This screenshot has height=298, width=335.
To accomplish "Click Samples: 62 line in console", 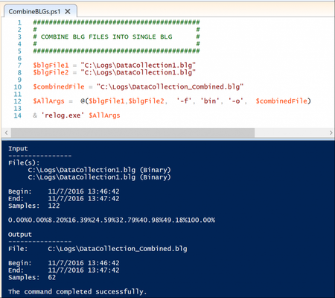I will (32, 277).
